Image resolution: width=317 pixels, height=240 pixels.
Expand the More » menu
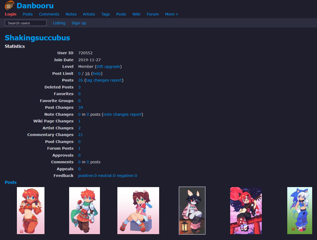171,14
